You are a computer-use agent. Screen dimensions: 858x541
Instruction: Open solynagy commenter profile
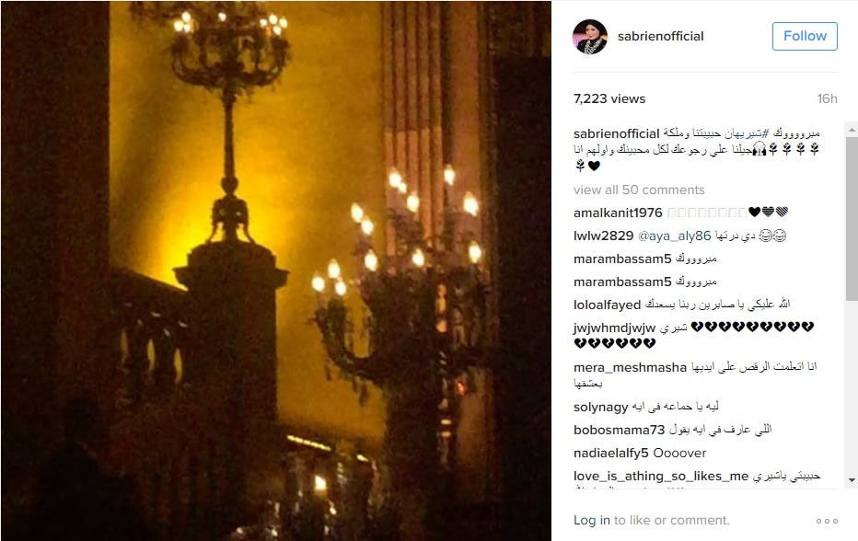click(601, 407)
